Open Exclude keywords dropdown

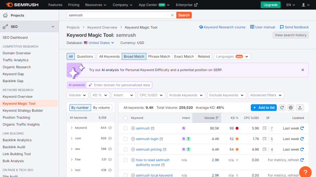coord(227,95)
